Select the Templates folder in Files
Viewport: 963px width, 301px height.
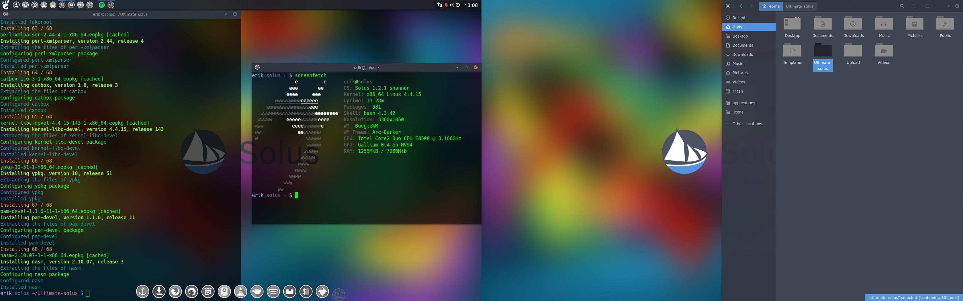click(792, 54)
